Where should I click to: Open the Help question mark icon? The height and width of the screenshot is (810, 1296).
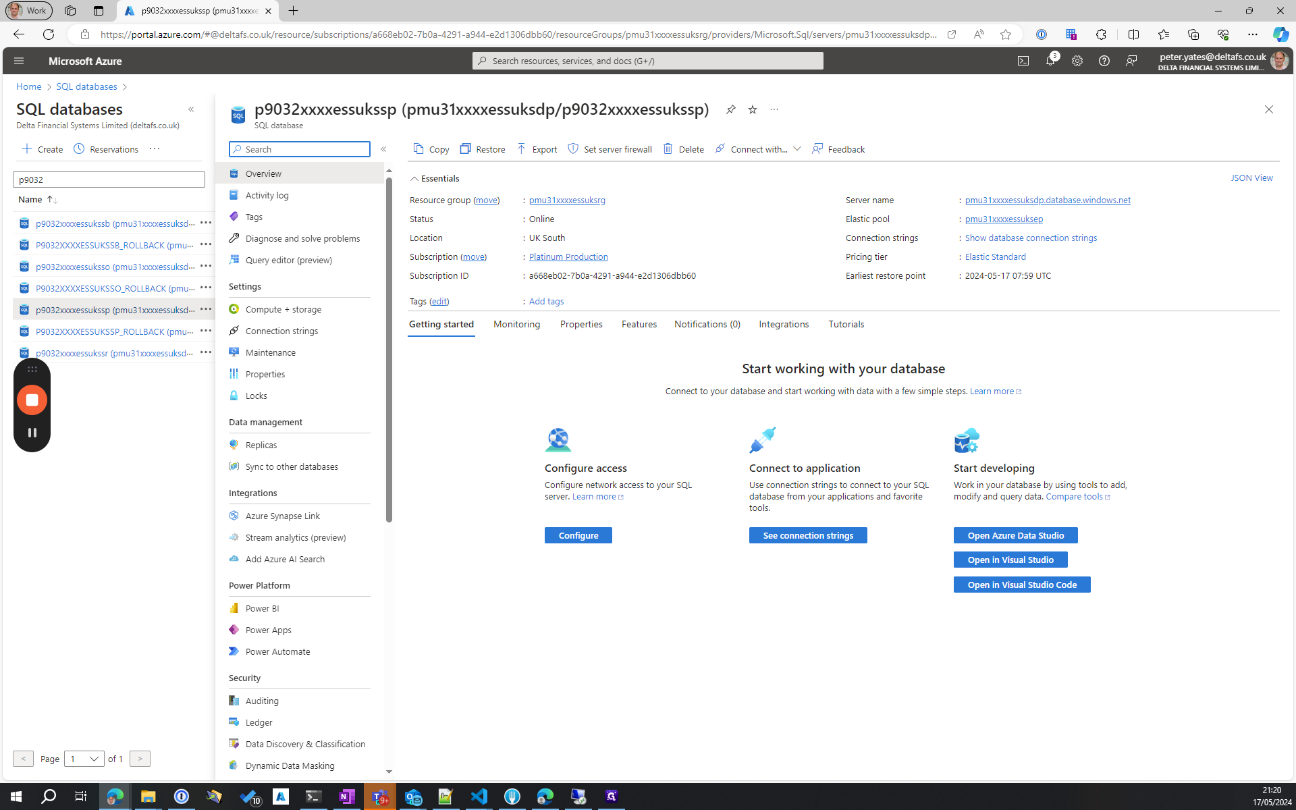(x=1104, y=61)
